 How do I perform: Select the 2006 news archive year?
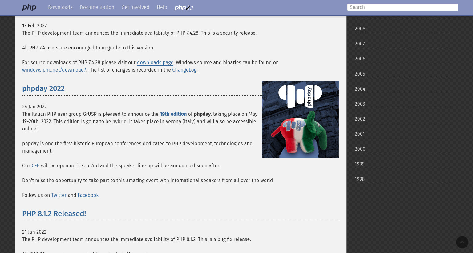403,59
